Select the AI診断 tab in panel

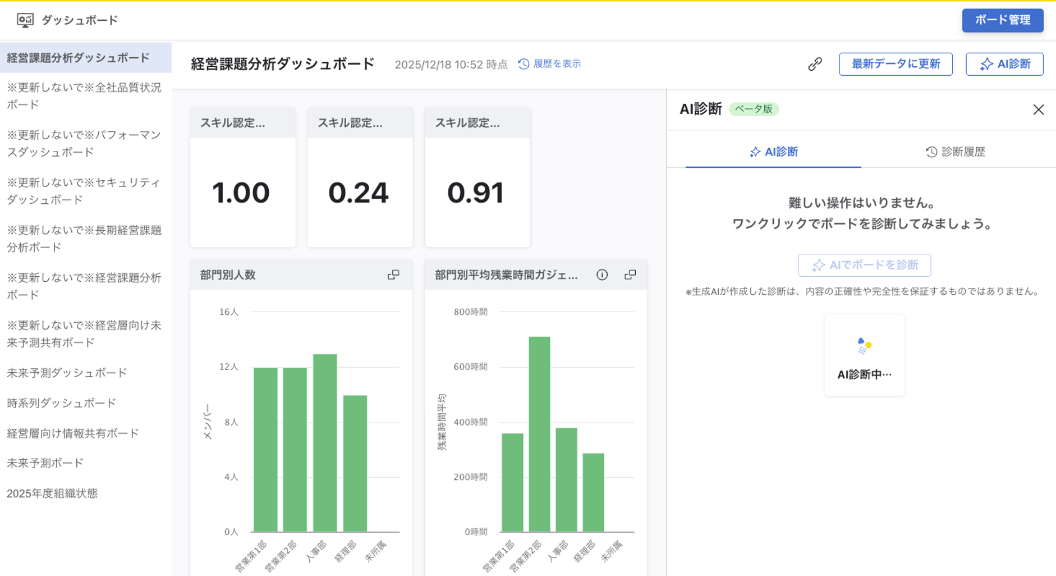point(773,152)
